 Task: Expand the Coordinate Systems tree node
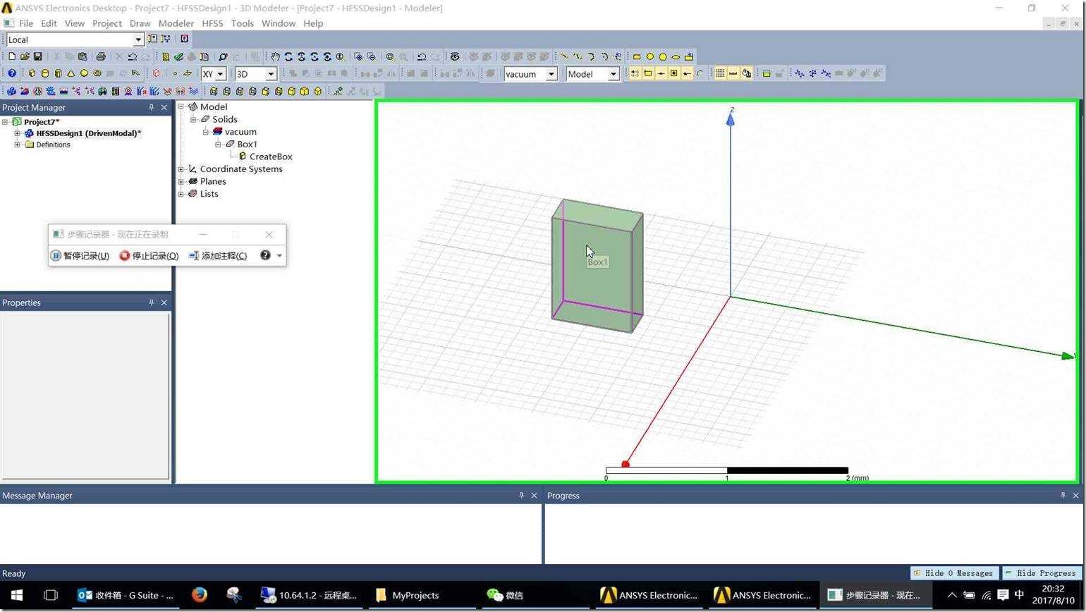click(x=181, y=169)
